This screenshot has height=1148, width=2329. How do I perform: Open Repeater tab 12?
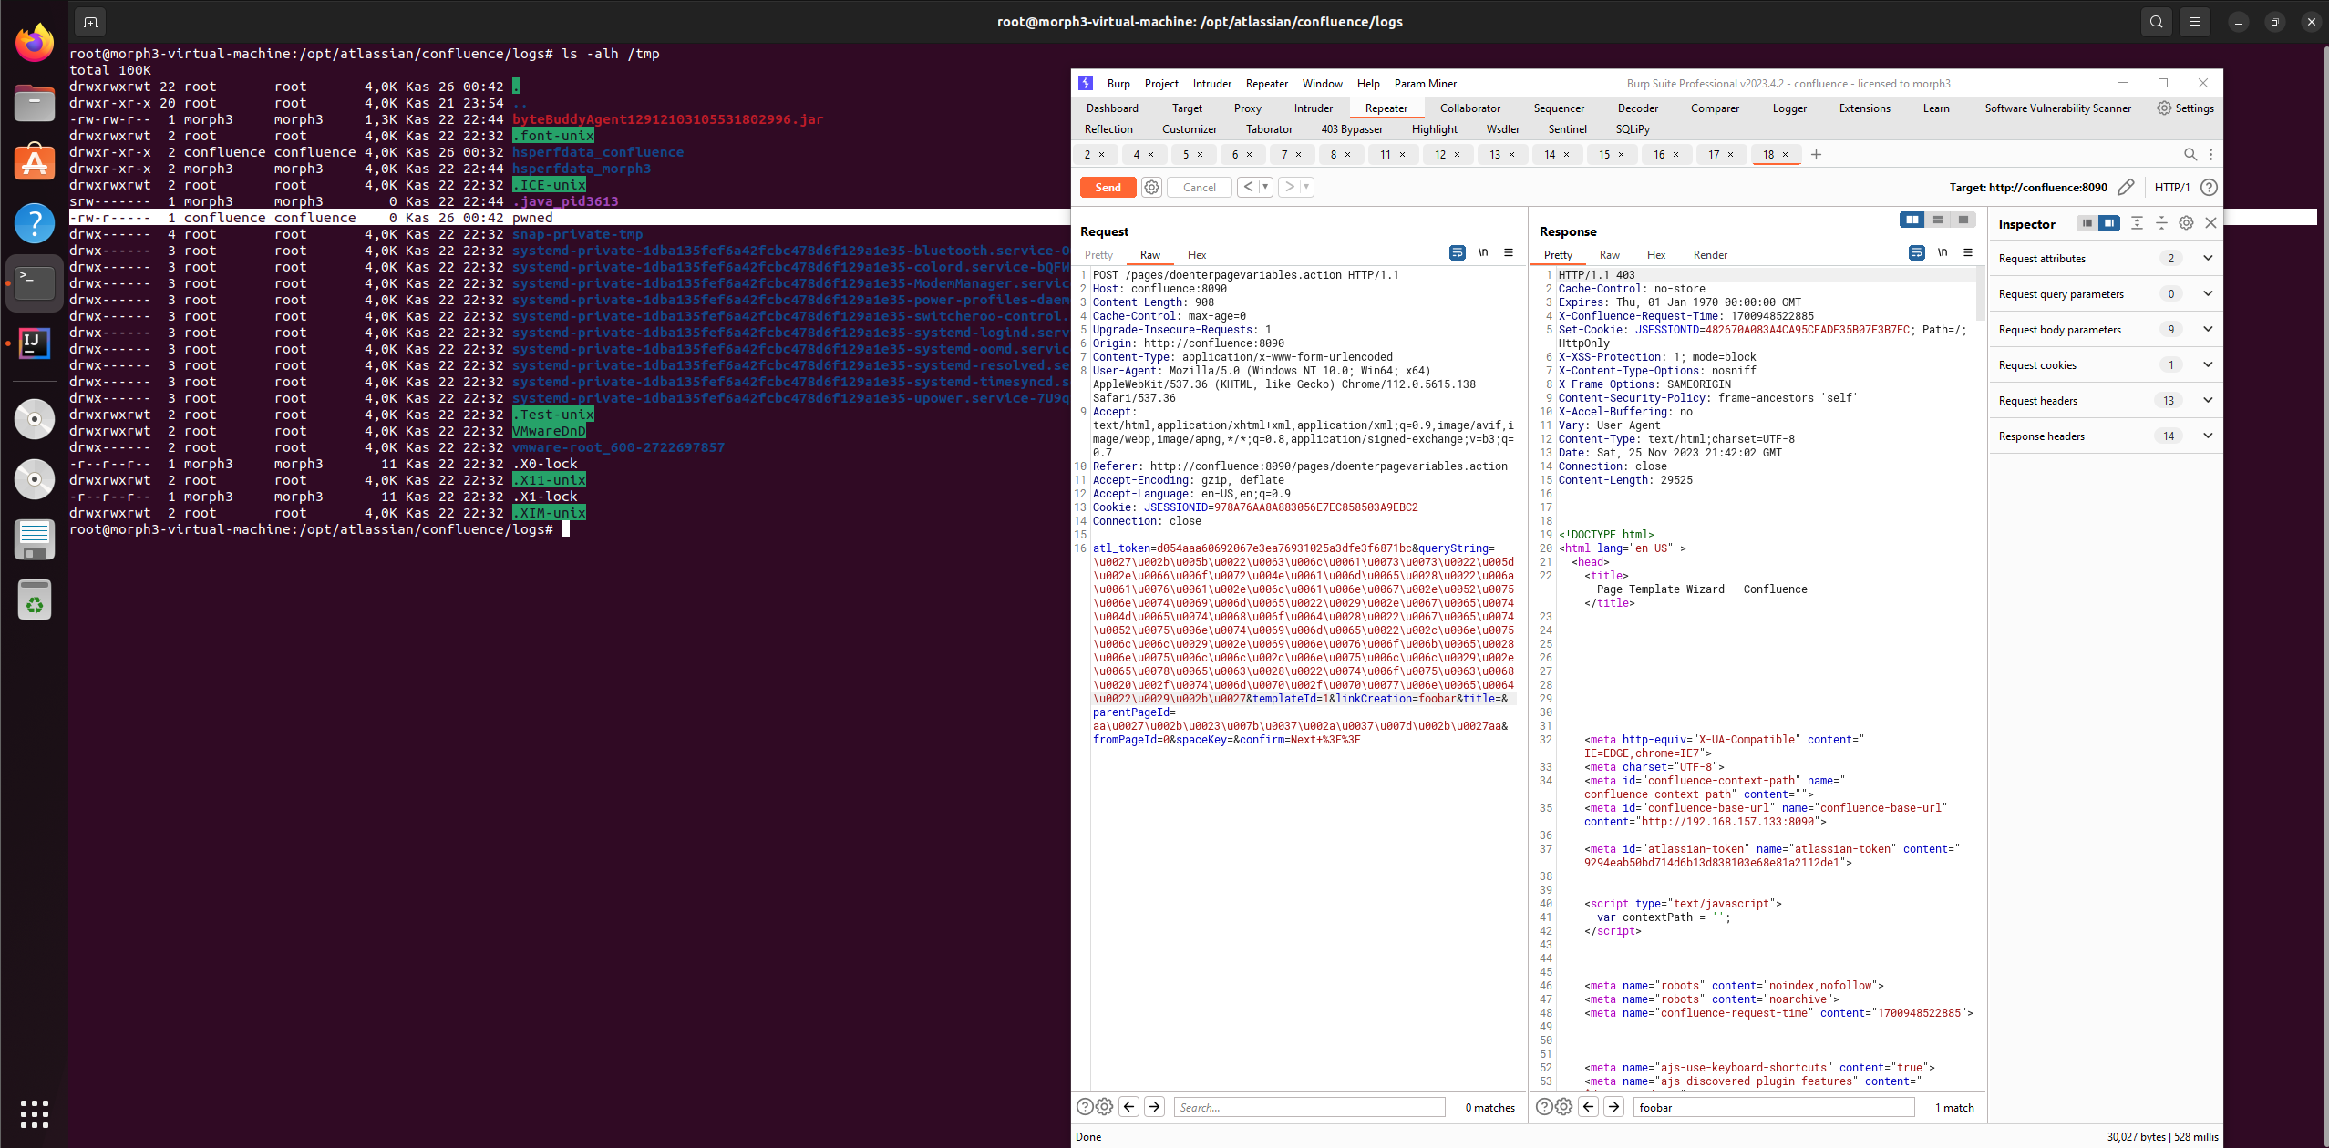click(1439, 154)
